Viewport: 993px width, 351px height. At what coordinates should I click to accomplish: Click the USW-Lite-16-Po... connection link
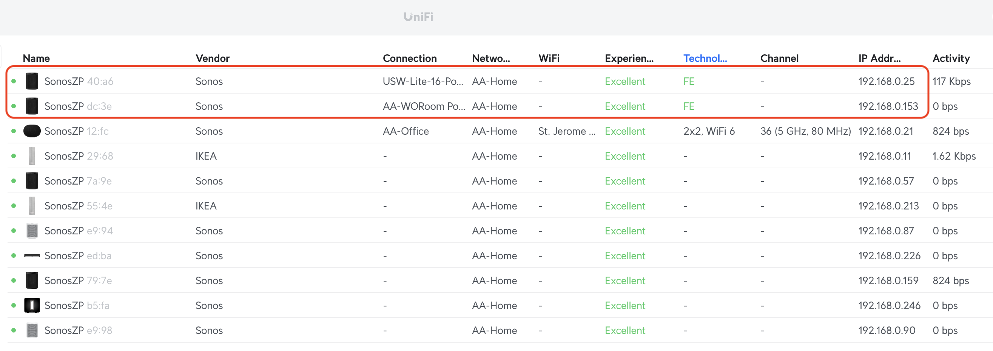423,81
